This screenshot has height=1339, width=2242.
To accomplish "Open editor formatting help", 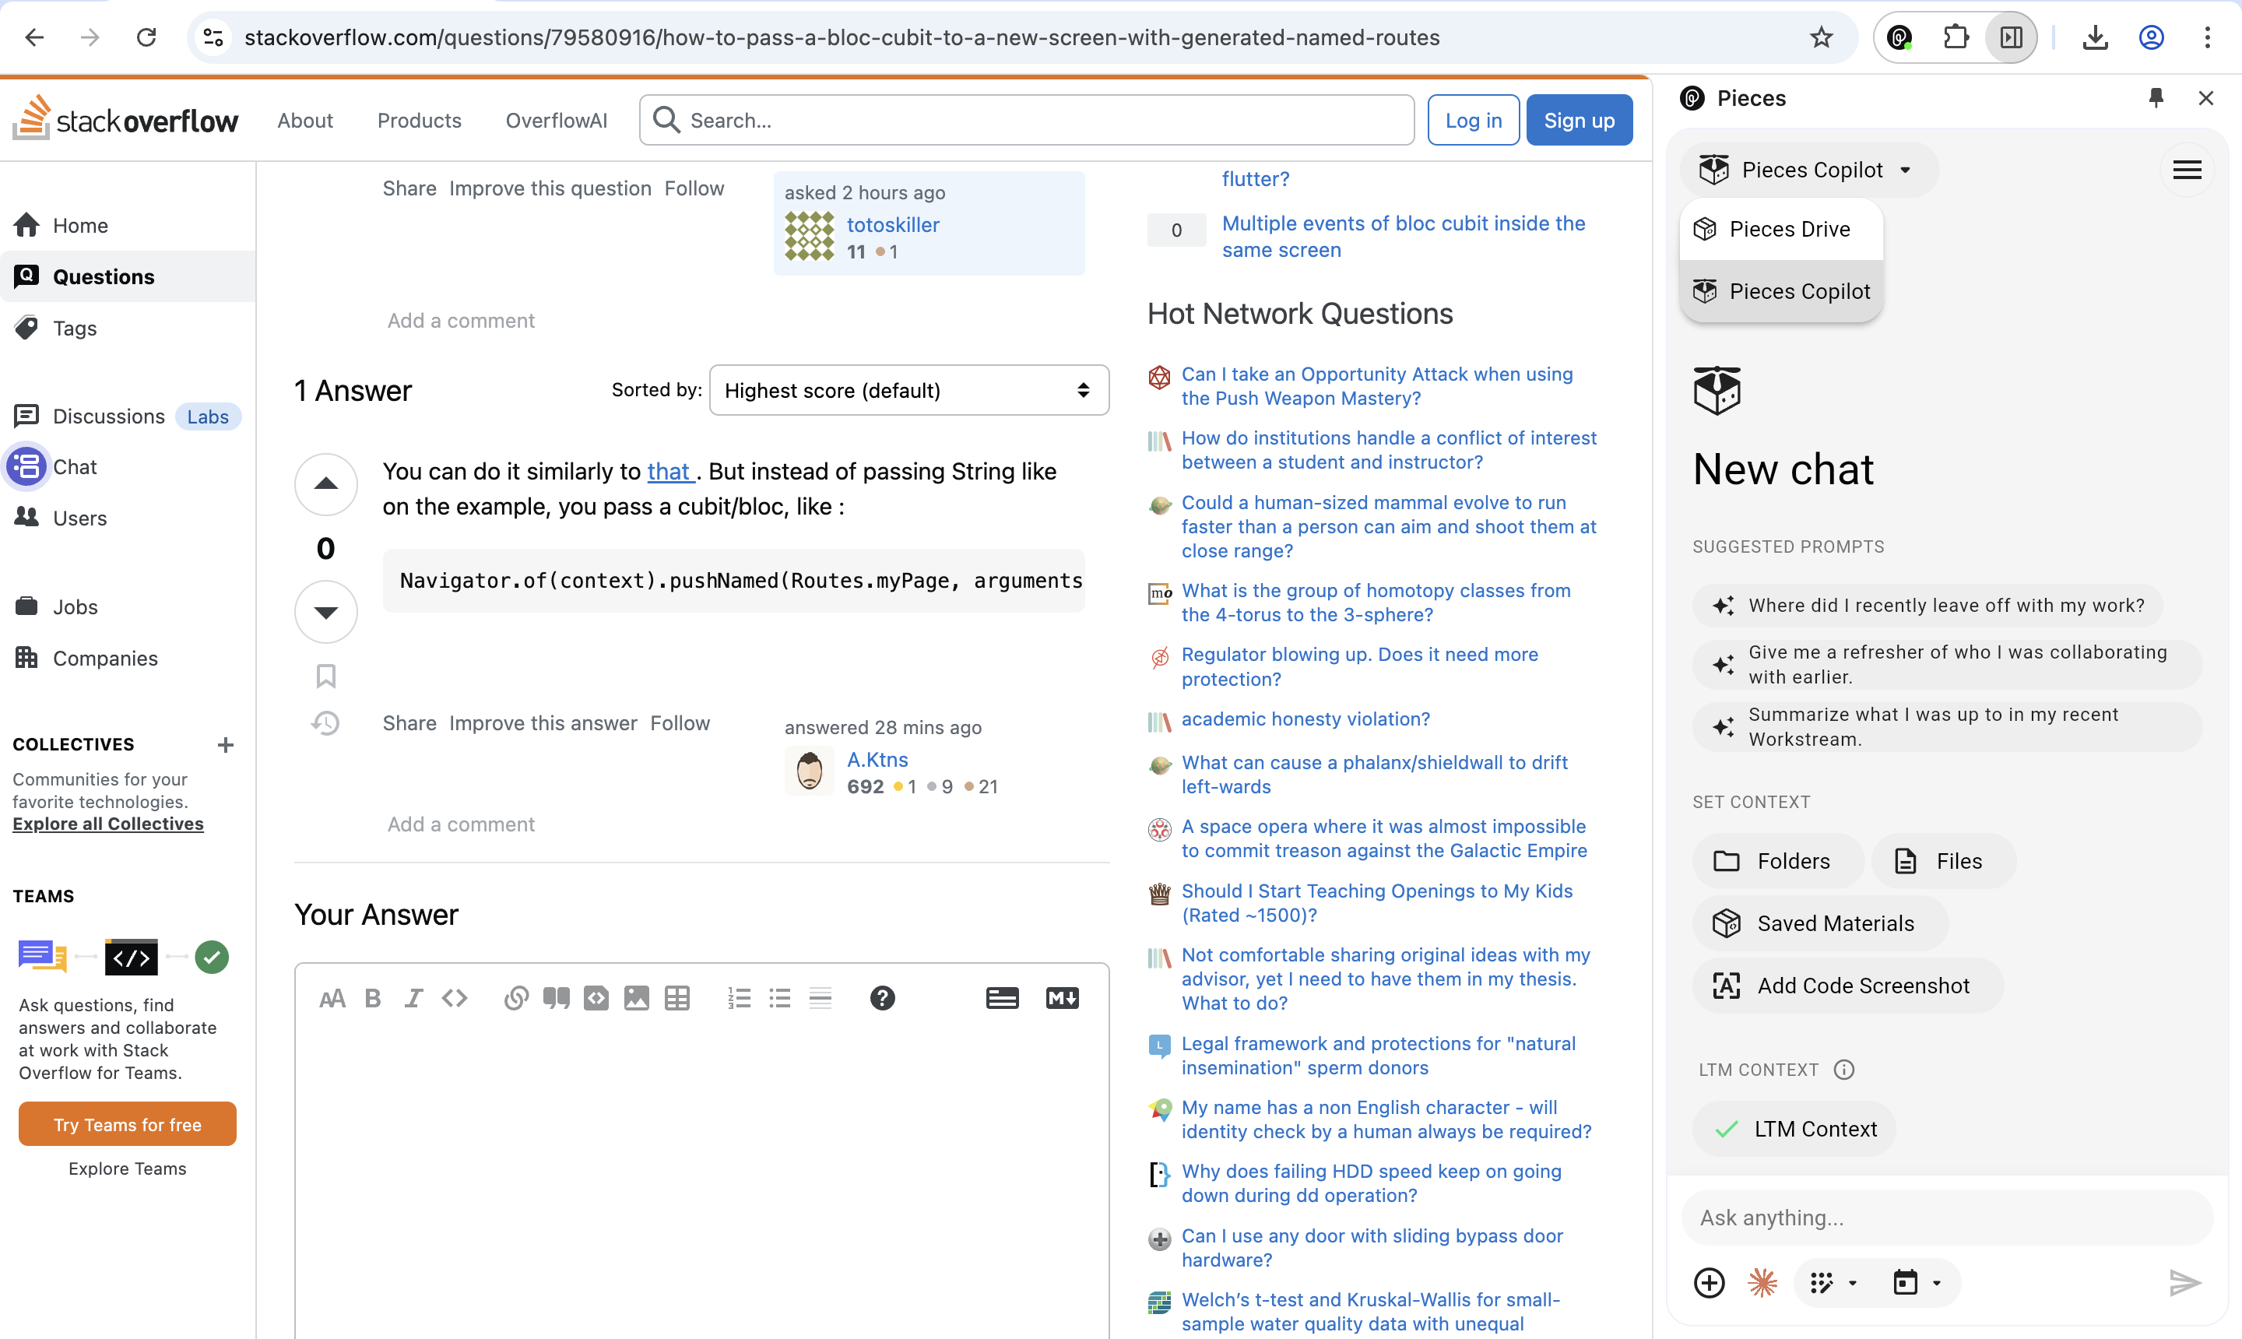I will tap(882, 998).
